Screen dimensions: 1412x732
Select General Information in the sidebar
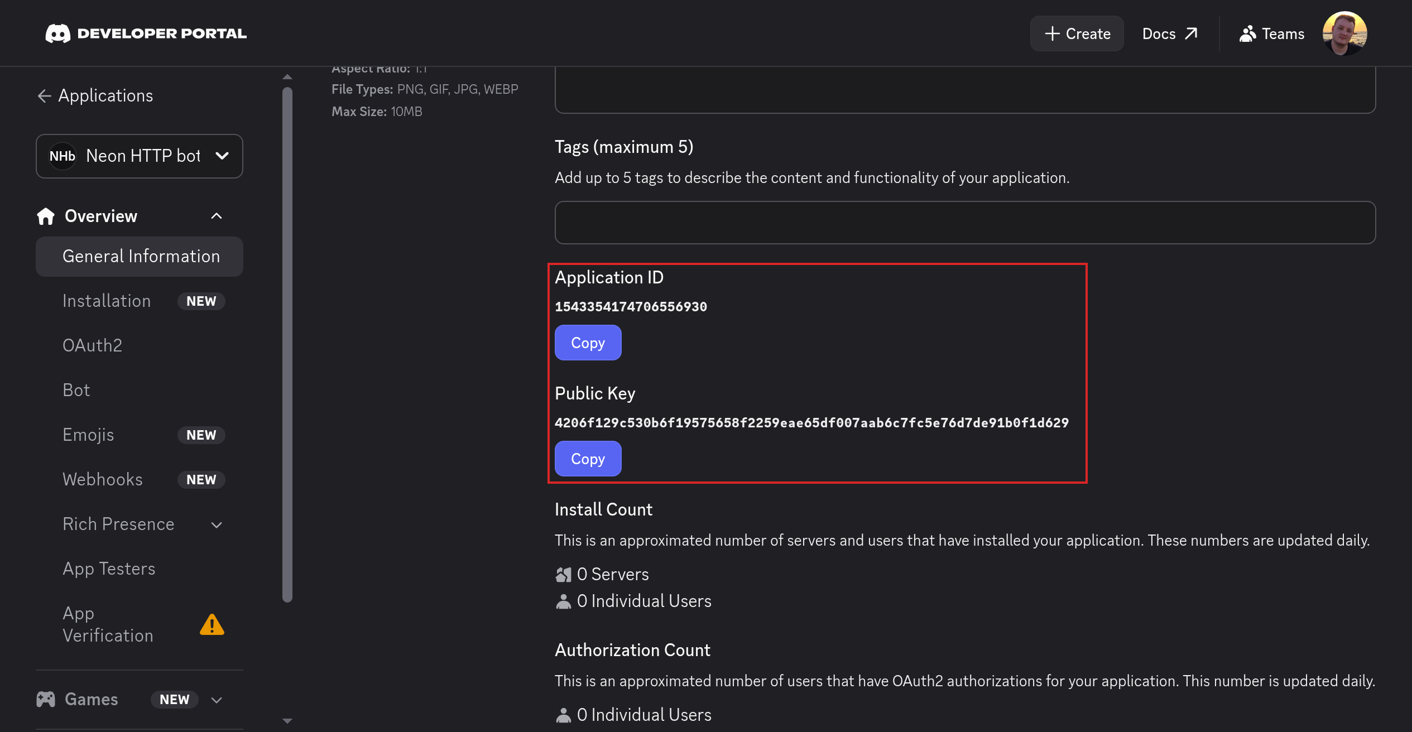140,257
